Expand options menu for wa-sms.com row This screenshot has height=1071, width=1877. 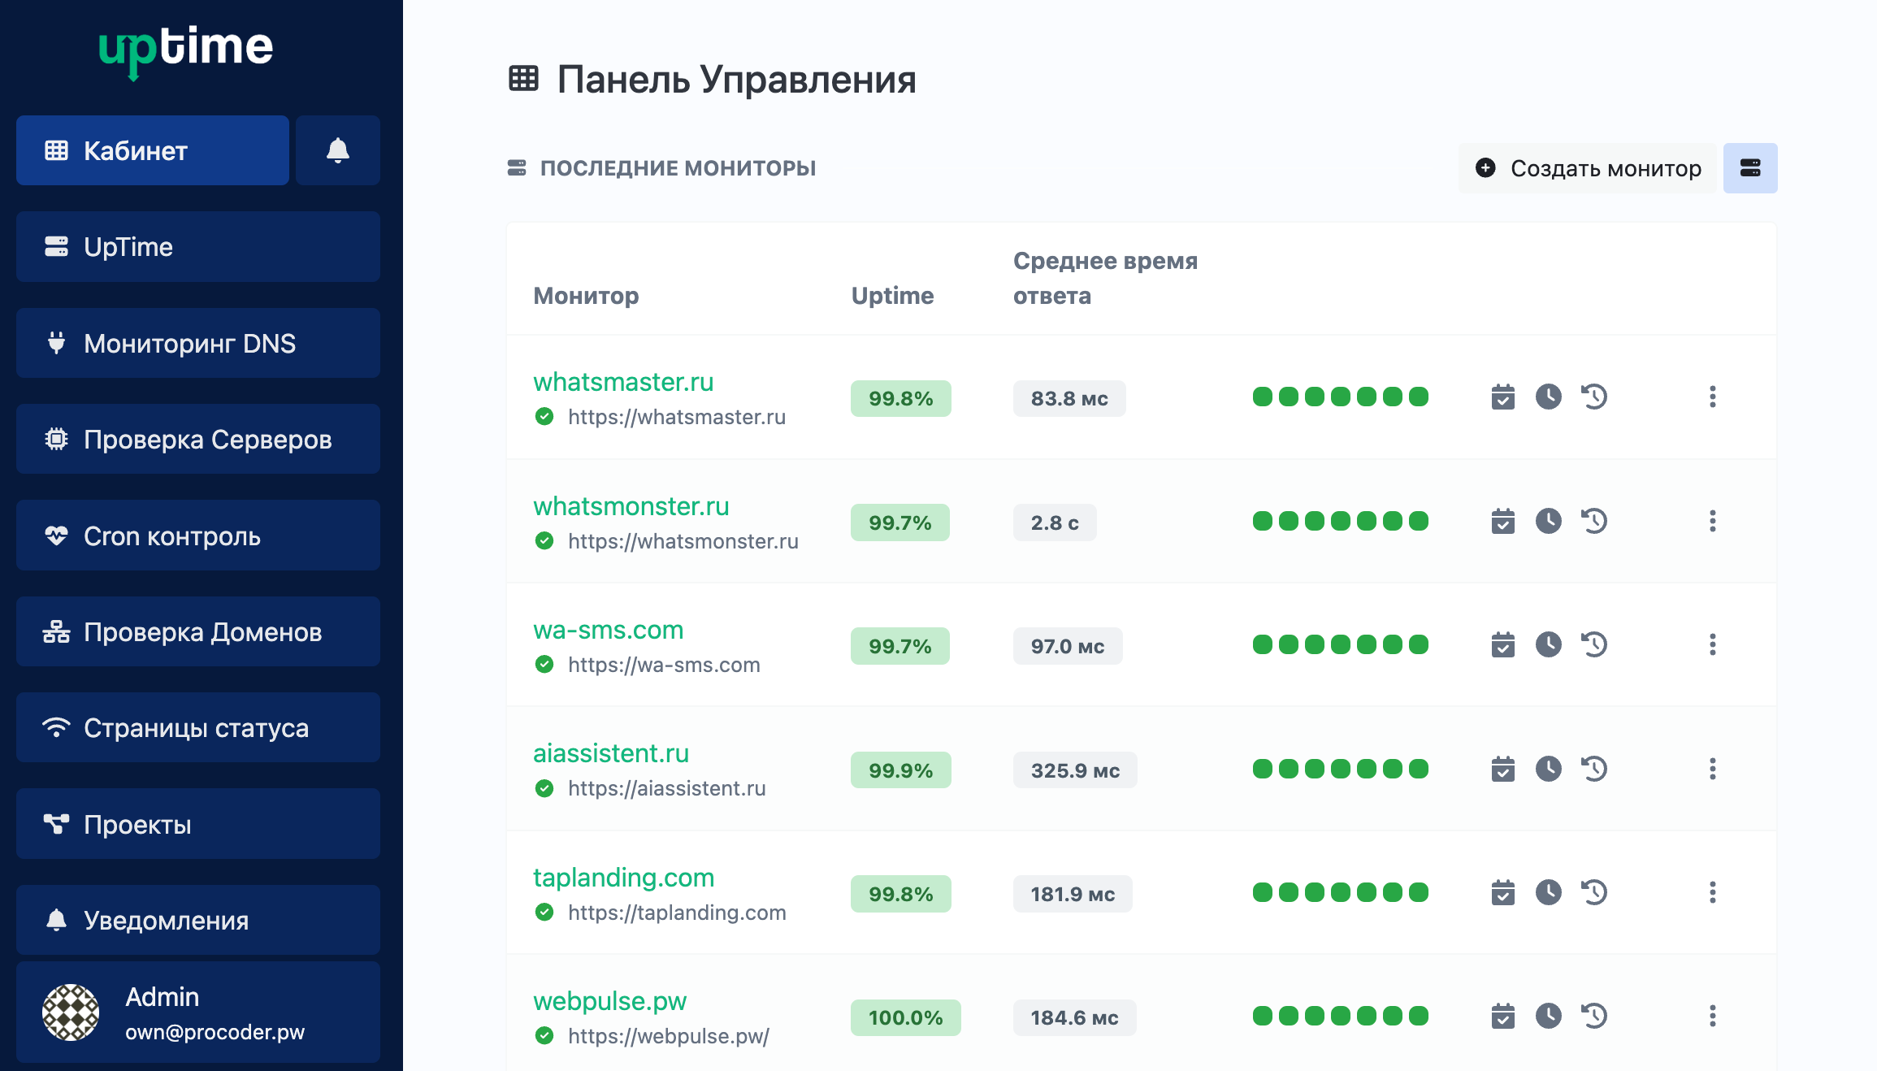pyautogui.click(x=1712, y=645)
